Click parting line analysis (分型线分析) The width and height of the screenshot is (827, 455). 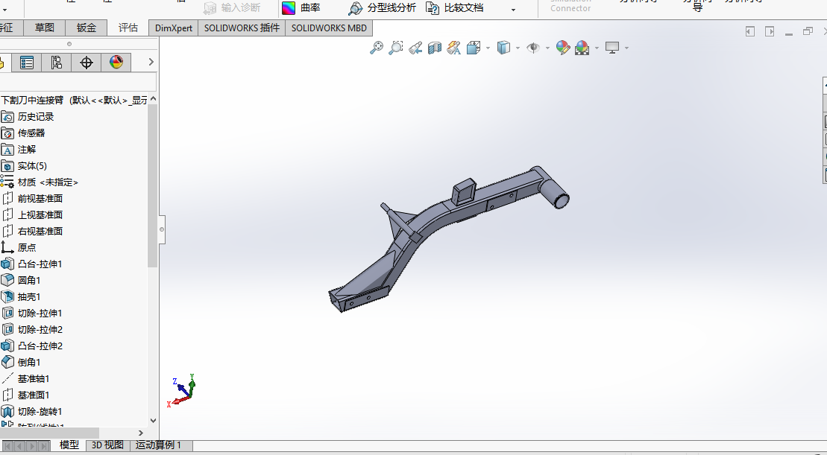click(382, 8)
